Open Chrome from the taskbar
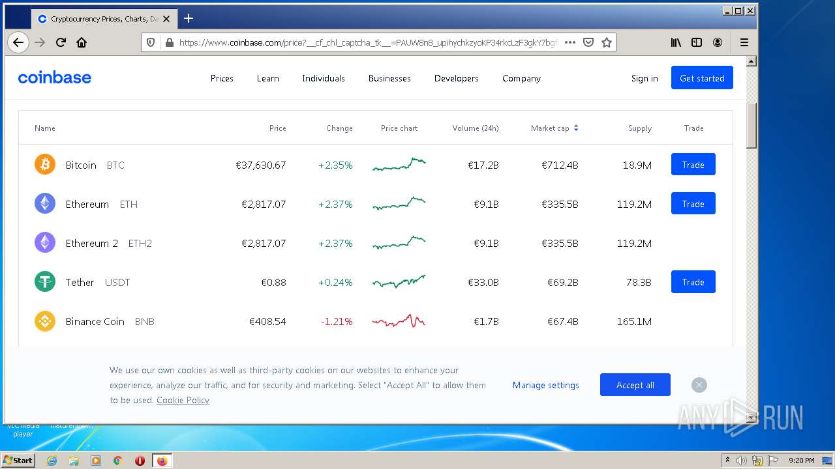Screen dimensions: 835x469 117,461
